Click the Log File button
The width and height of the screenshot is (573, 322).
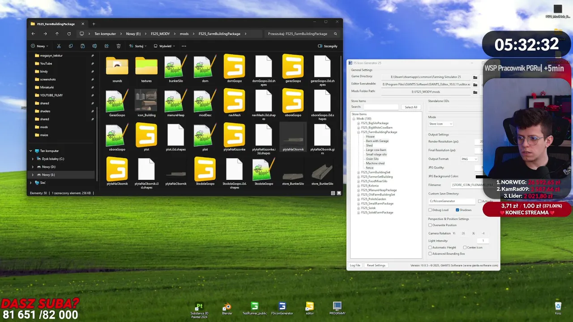[x=355, y=265]
